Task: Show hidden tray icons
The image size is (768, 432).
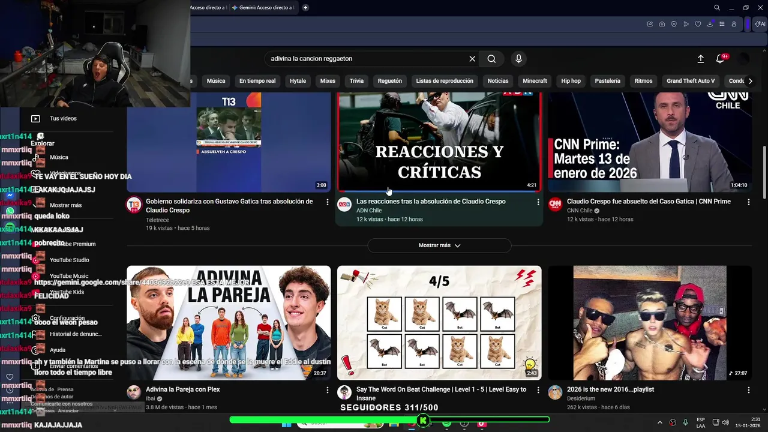Action: [660, 423]
